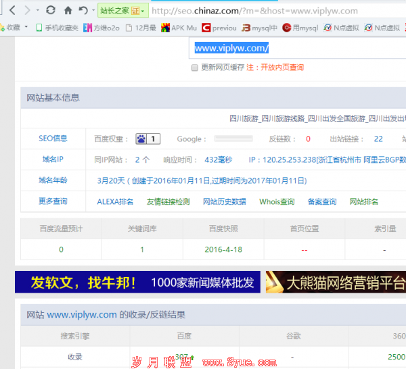This screenshot has width=406, height=369.
Task: Reload the page with refresh icon
Action: pyautogui.click(x=51, y=10)
